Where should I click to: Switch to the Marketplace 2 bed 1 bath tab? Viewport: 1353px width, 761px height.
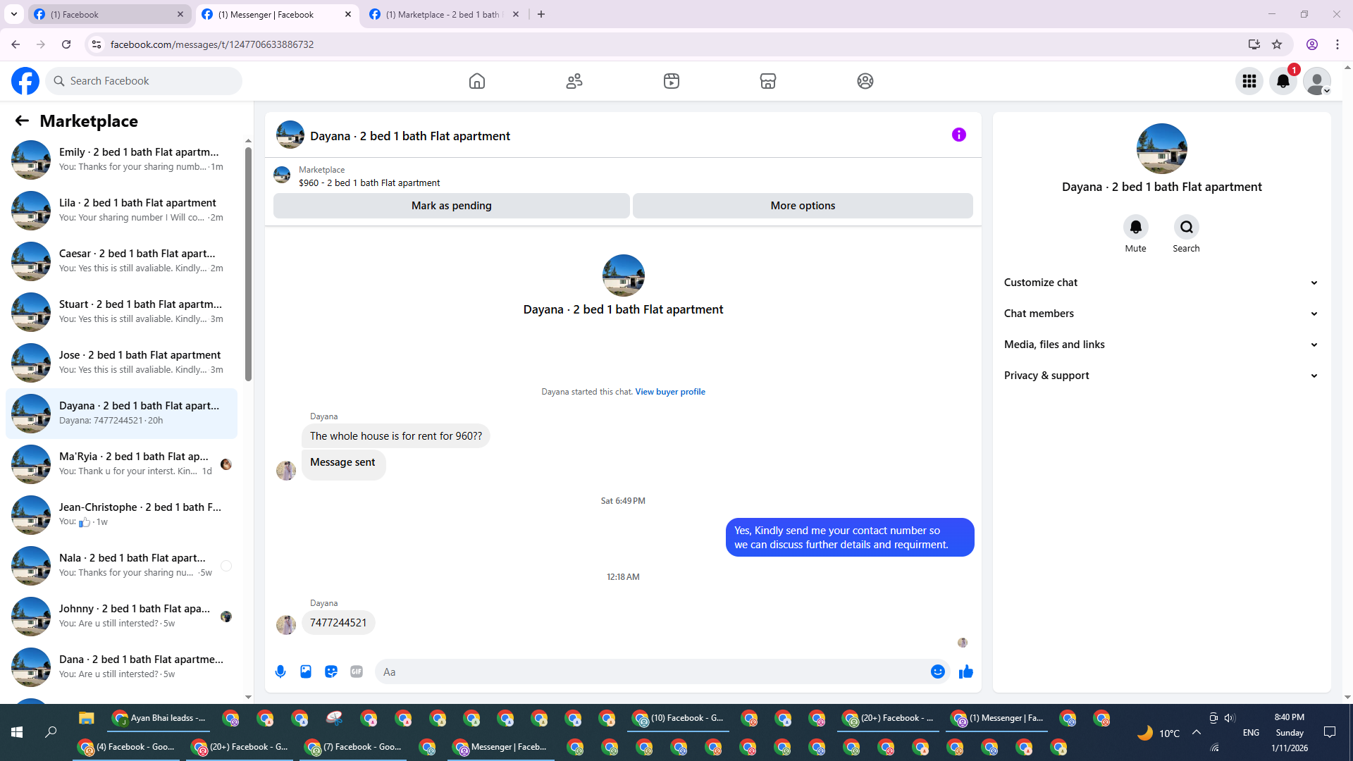tap(445, 14)
